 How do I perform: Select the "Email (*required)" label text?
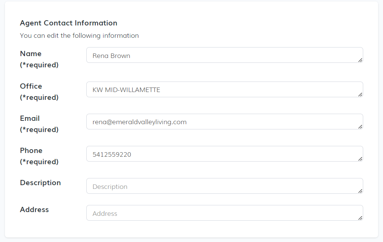click(x=39, y=124)
